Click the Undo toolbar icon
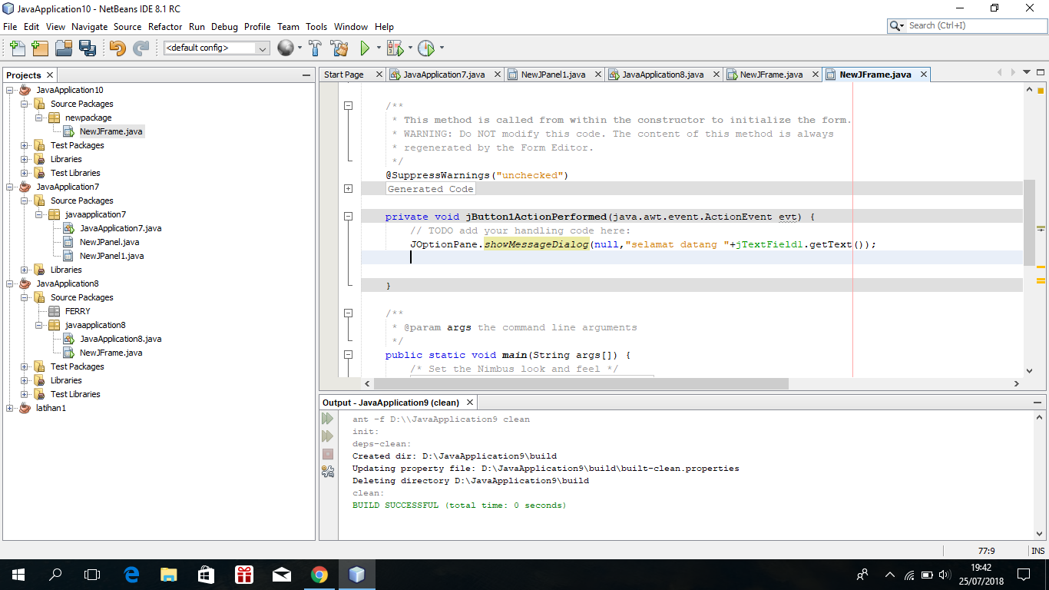 point(117,48)
